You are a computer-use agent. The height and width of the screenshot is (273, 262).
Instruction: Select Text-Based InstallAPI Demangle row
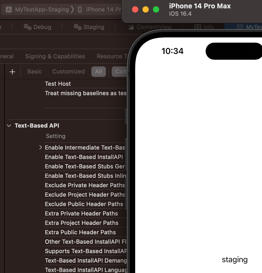coord(85,260)
